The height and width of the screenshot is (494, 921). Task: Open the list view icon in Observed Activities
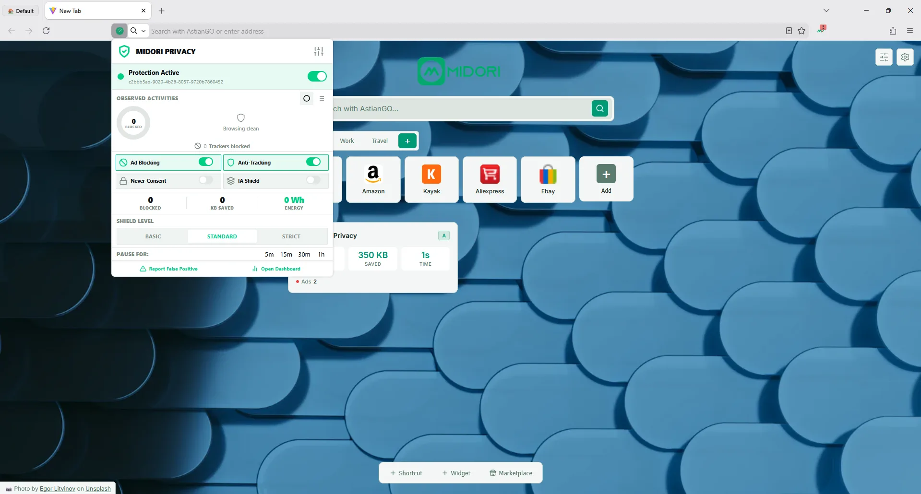click(x=322, y=98)
